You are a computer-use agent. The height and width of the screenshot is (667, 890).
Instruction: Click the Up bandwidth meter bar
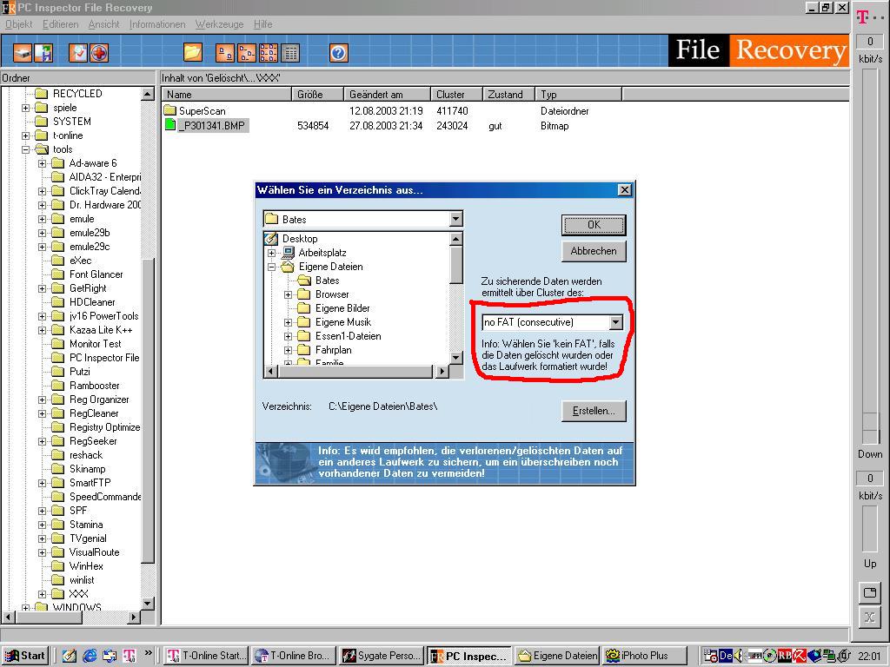[869, 529]
